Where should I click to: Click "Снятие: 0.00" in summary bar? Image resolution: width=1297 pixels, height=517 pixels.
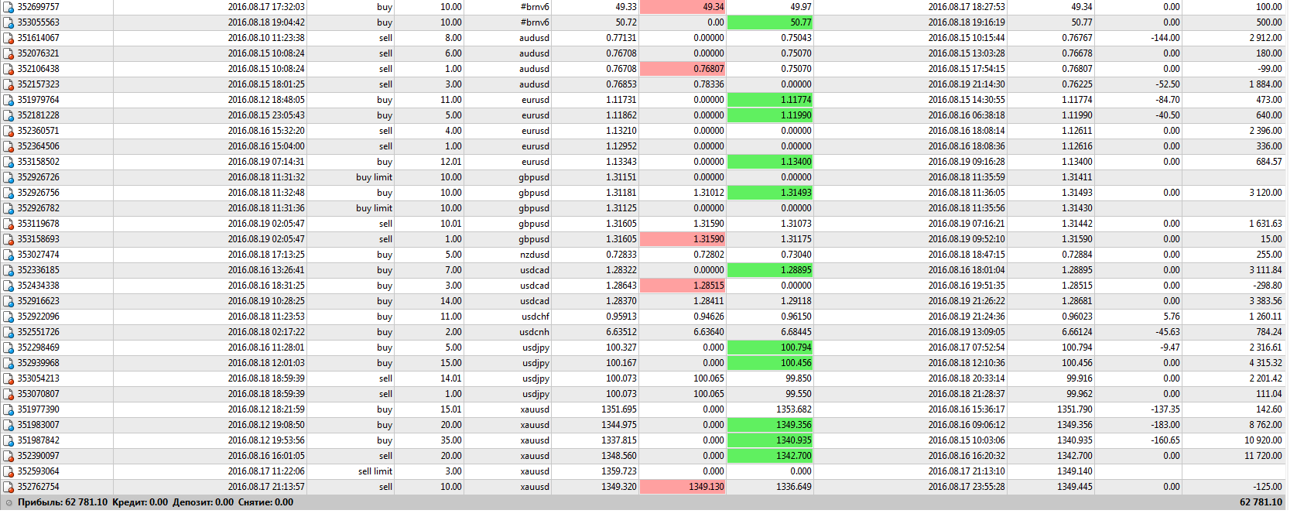coord(265,502)
